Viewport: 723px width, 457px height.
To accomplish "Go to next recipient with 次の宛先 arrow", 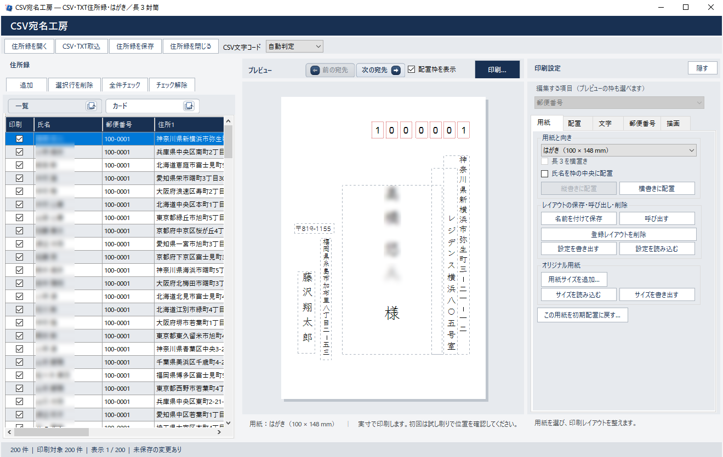I will pos(380,70).
